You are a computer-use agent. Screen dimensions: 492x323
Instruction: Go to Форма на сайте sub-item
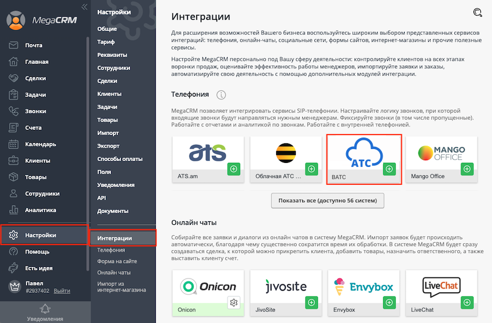coord(117,261)
